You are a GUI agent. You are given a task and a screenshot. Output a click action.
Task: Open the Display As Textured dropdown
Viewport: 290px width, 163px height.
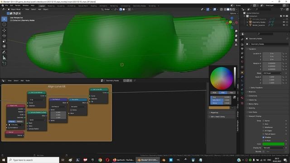click(x=273, y=148)
